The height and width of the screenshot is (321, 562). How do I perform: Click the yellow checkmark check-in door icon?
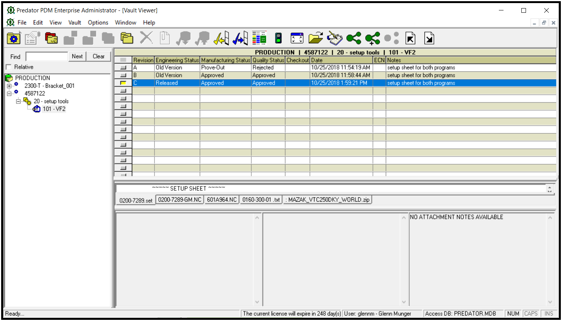coord(222,38)
